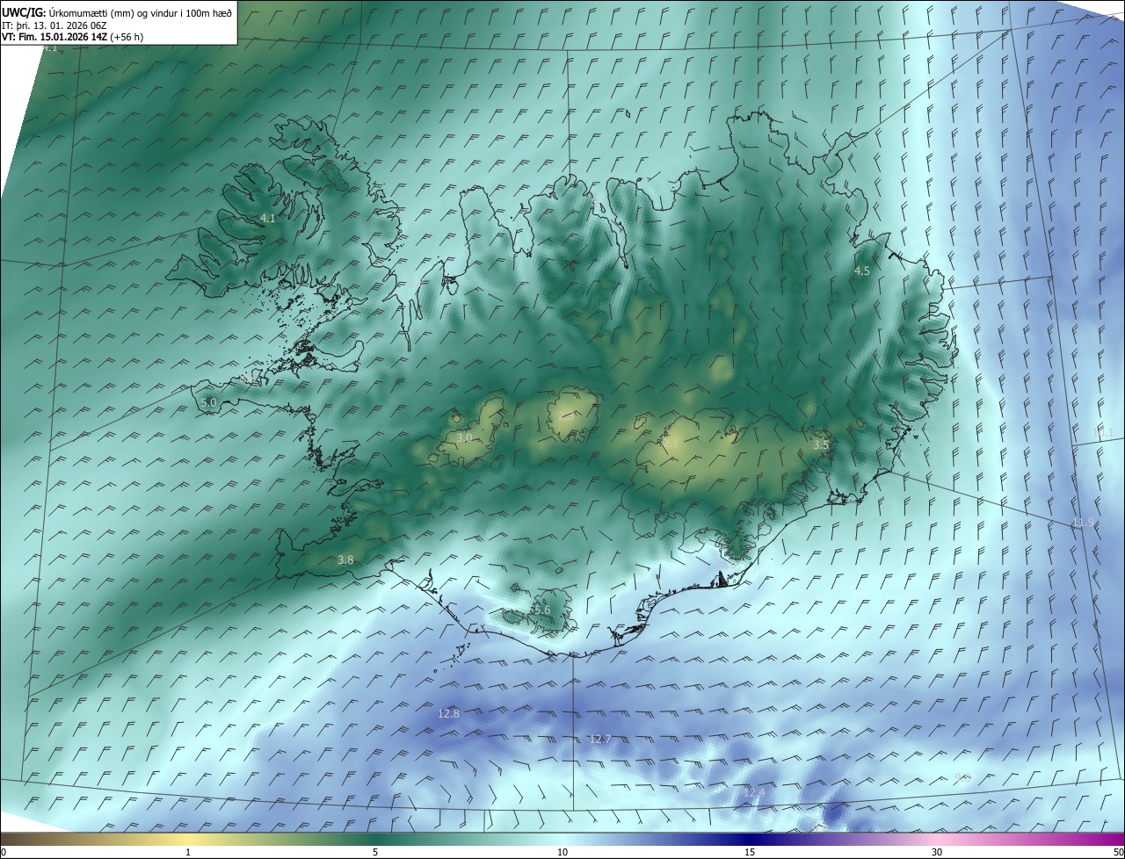Click the colorbar label 15
Screen dimensions: 1125x859
pyautogui.click(x=750, y=852)
